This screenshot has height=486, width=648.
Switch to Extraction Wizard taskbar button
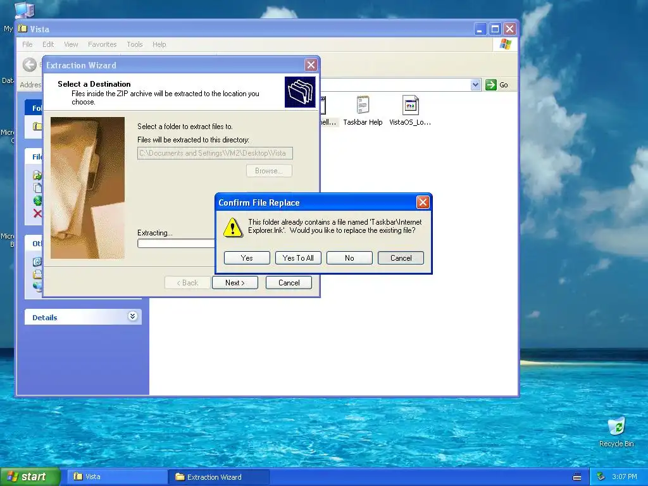pyautogui.click(x=218, y=477)
